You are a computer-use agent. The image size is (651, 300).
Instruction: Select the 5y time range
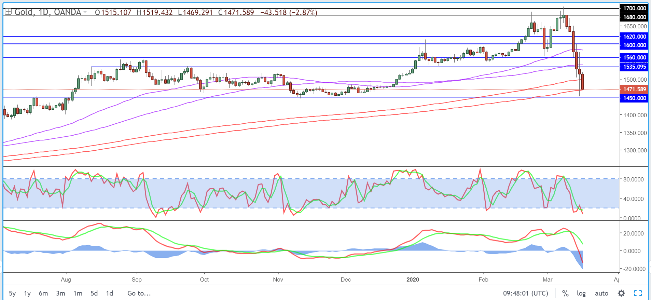(x=12, y=293)
